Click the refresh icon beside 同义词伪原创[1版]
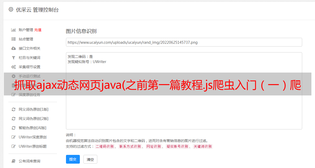This screenshot has height=168, width=315. pyautogui.click(x=14, y=109)
